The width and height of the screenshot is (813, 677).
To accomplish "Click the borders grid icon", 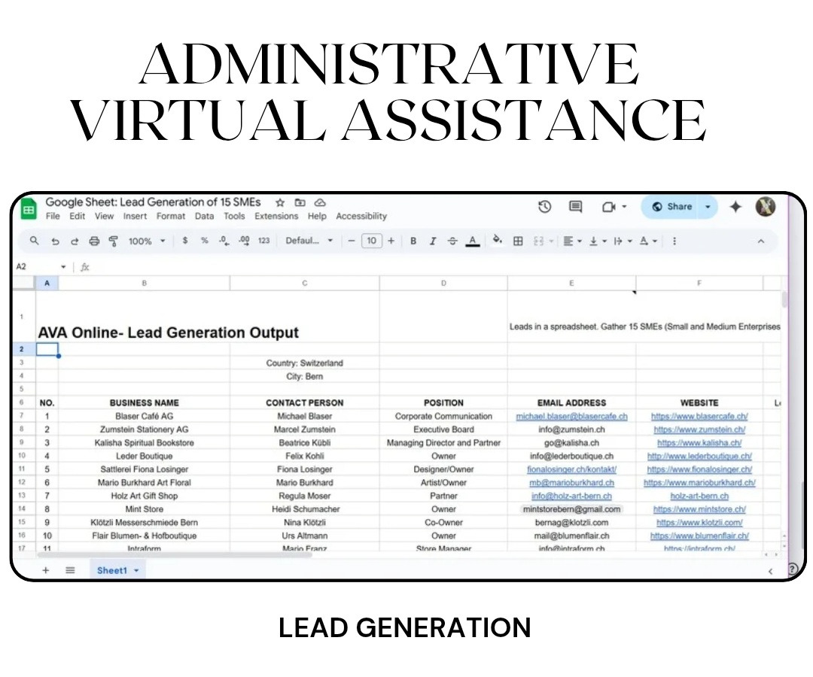I will [x=518, y=241].
